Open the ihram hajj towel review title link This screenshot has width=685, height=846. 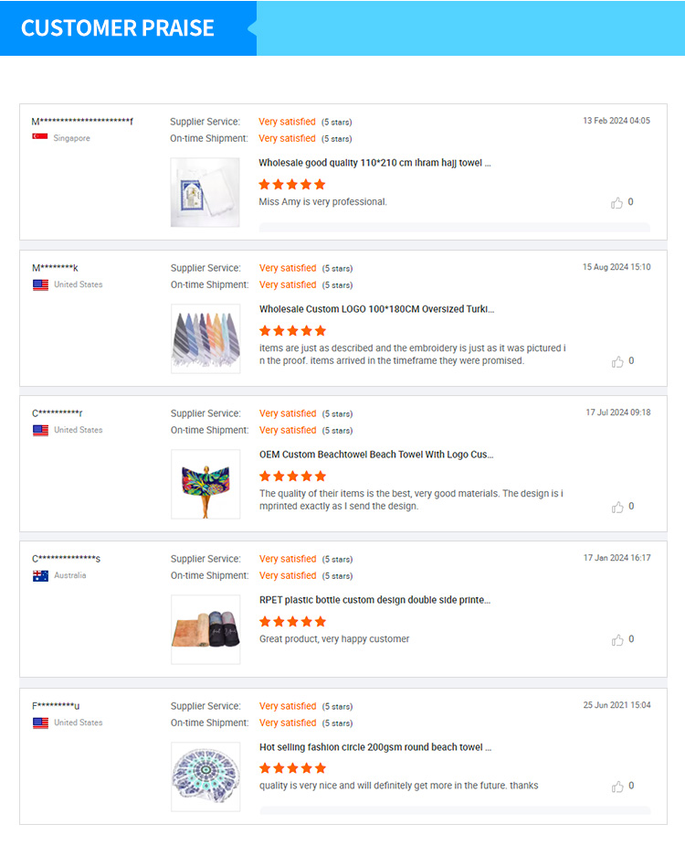376,162
